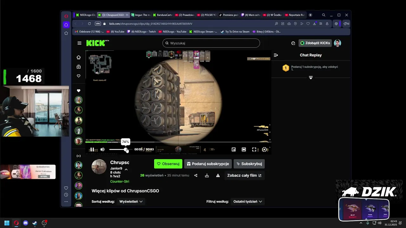Open Opera account profile icon
Image resolution: width=406 pixels, height=228 pixels.
327,24
